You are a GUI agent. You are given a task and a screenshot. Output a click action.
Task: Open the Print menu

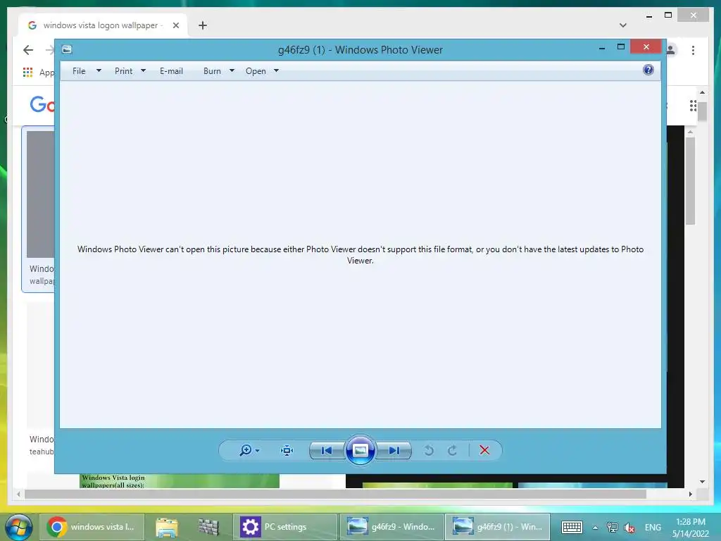(x=123, y=71)
